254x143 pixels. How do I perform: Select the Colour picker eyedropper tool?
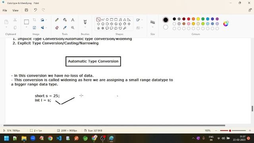tap(65, 28)
